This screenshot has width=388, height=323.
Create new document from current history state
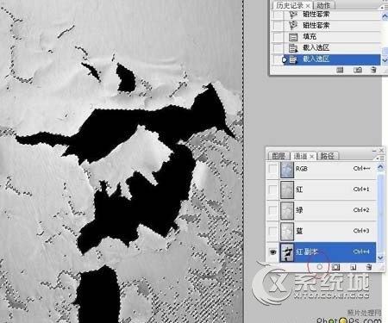pos(340,70)
